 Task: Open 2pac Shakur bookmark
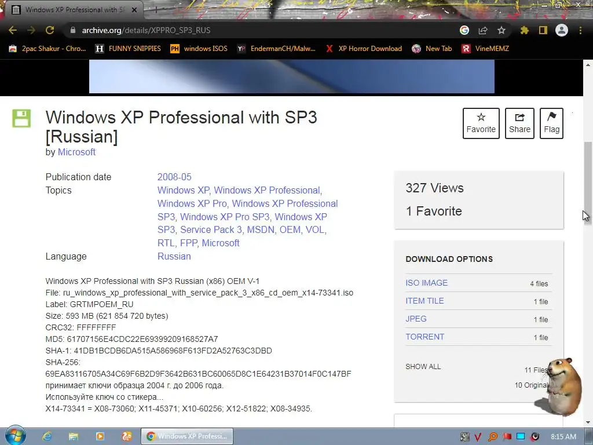[x=47, y=49]
